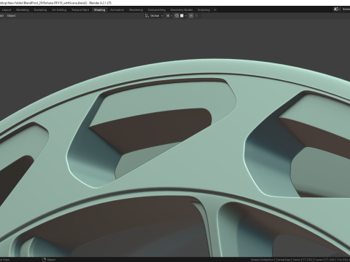
Task: Click the transform orientation axes icon
Action: click(147, 16)
